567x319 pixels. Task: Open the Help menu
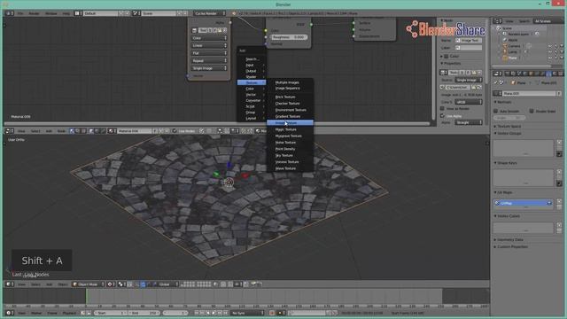(x=66, y=13)
